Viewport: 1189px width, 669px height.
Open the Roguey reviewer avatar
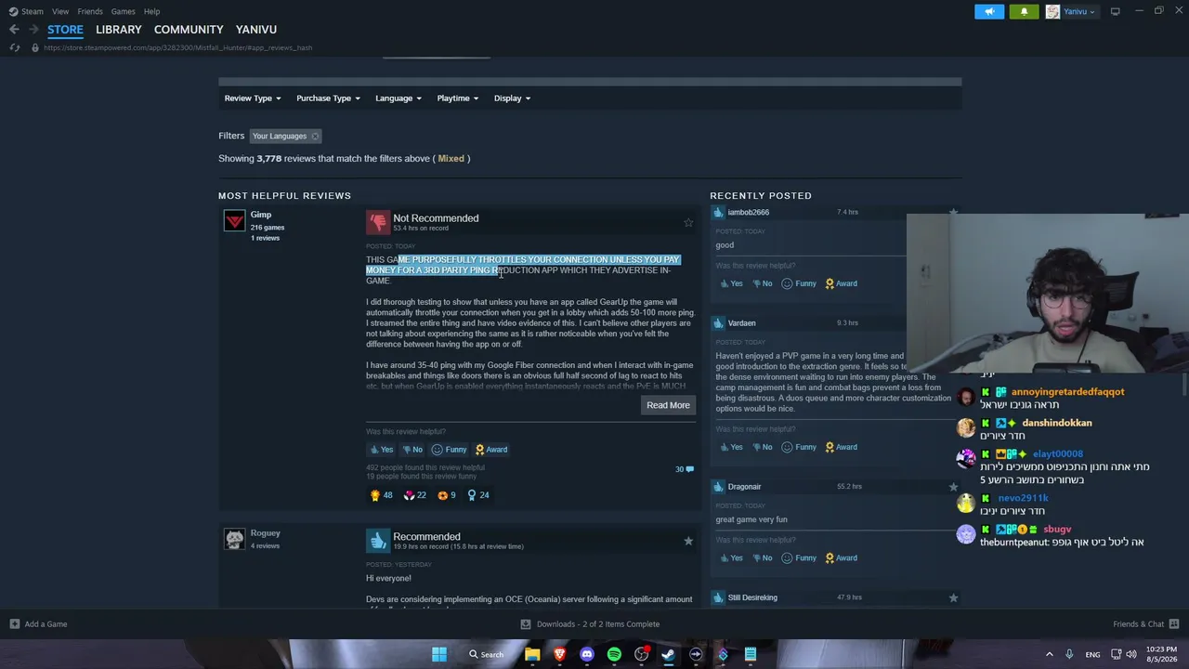click(234, 539)
